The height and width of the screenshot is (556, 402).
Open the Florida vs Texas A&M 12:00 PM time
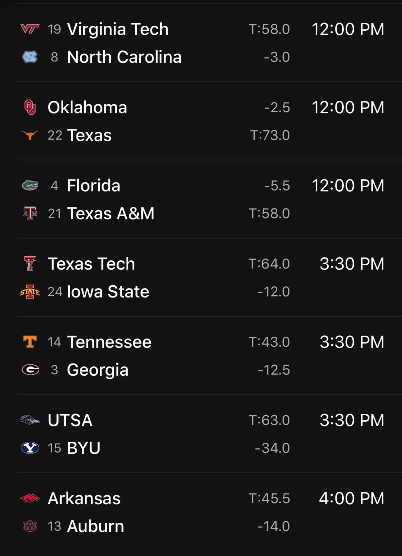pyautogui.click(x=348, y=185)
